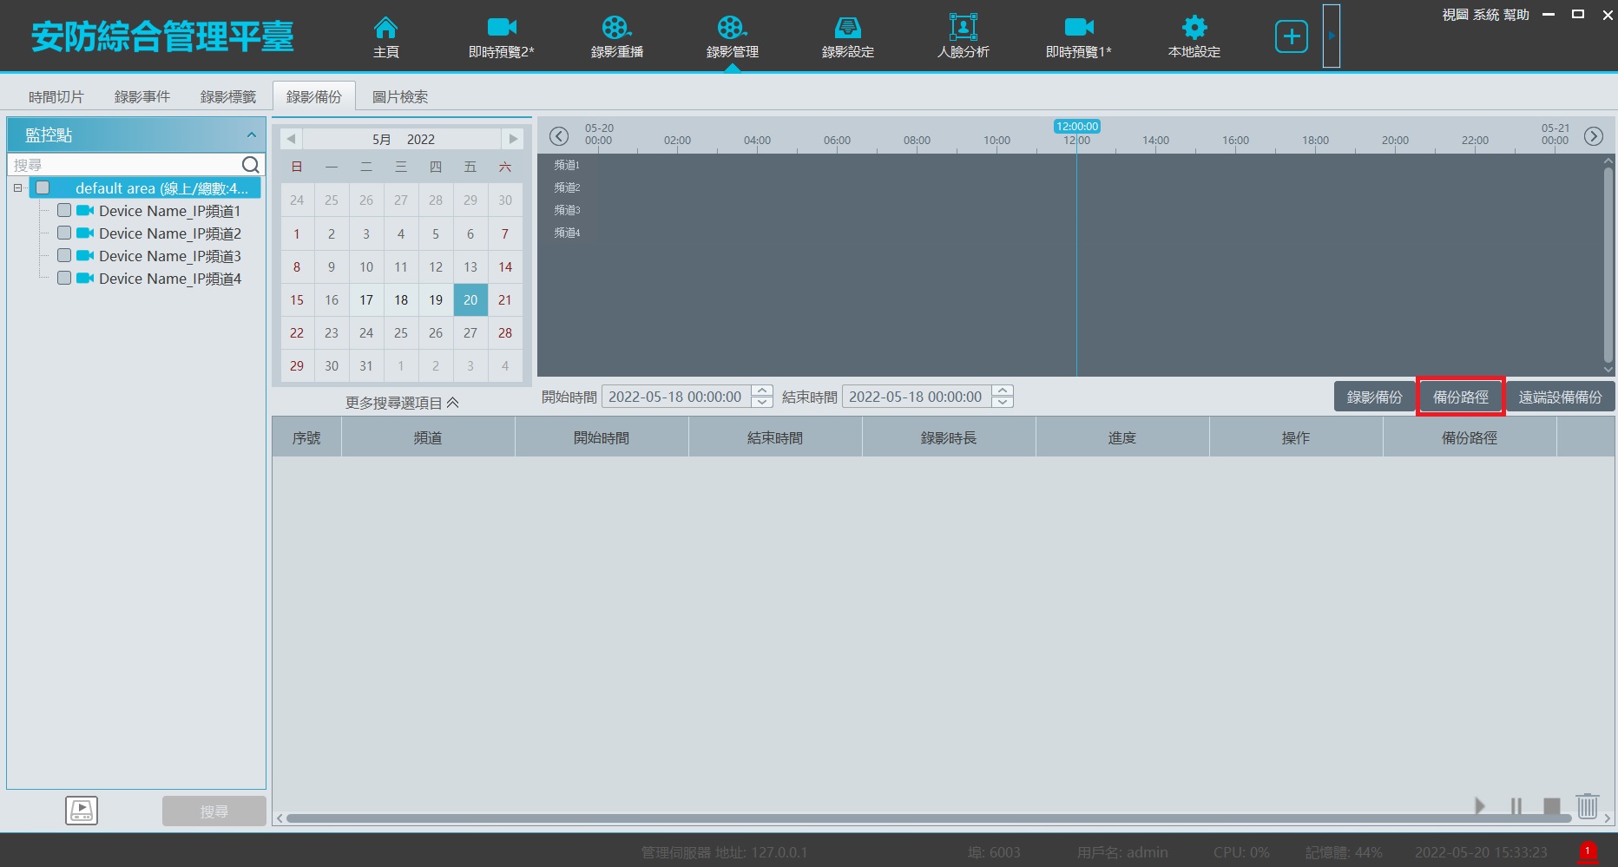The image size is (1618, 867).
Task: Show previous month in calendar
Action: tap(292, 139)
